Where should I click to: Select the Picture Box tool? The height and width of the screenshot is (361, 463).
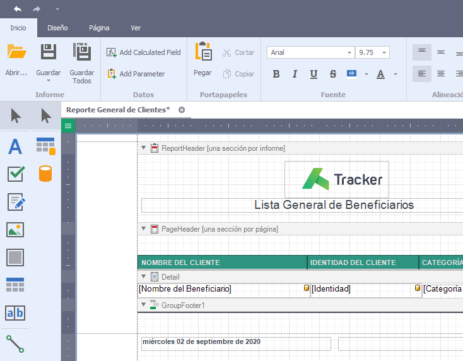click(x=15, y=229)
